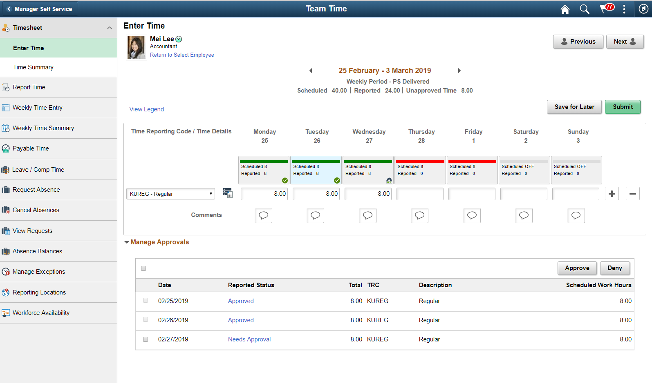
Task: Open time details icon beside KUREG dropdown
Action: pos(227,193)
